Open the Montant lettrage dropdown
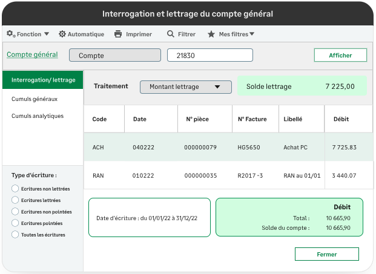Image resolution: width=376 pixels, height=274 pixels. point(185,87)
